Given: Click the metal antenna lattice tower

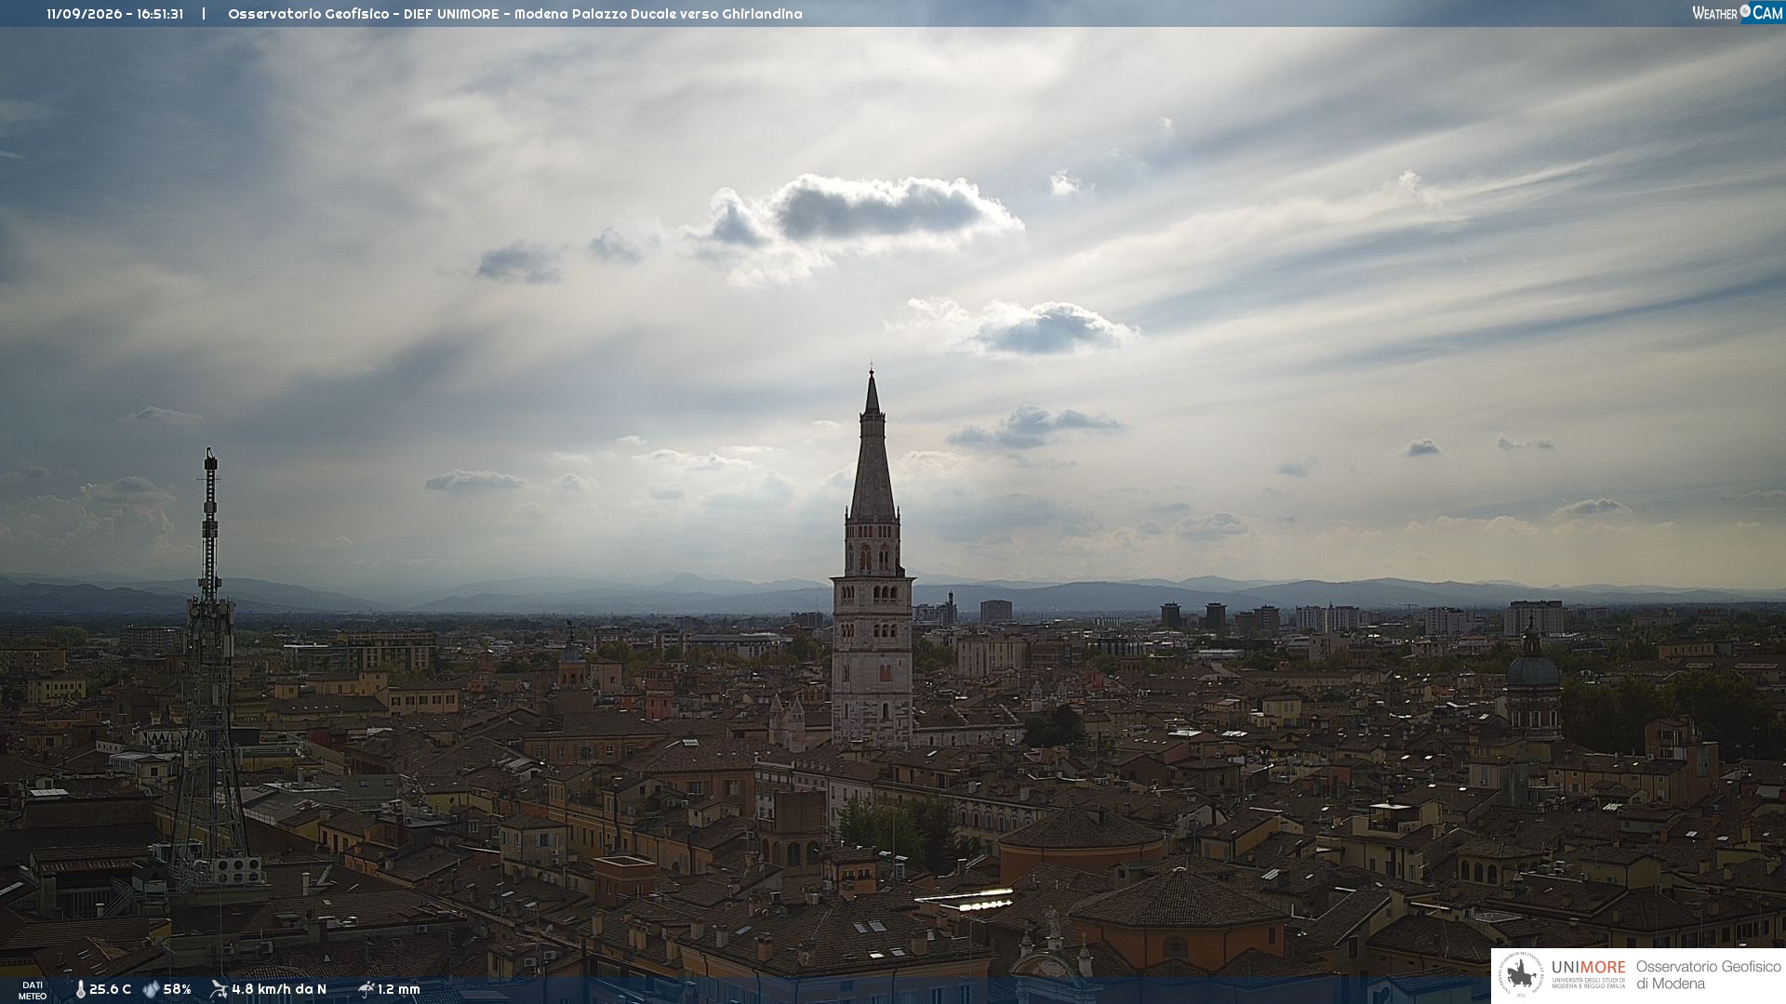Looking at the screenshot, I should point(209,669).
